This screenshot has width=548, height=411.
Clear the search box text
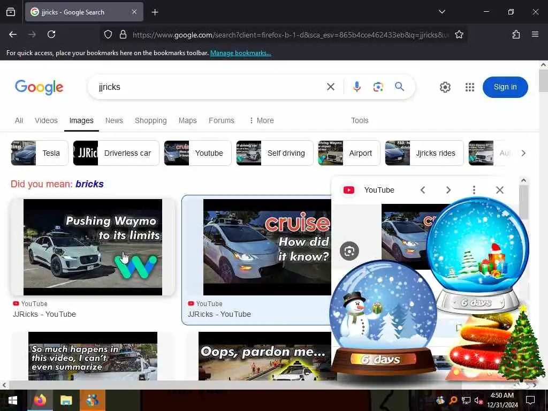[331, 87]
